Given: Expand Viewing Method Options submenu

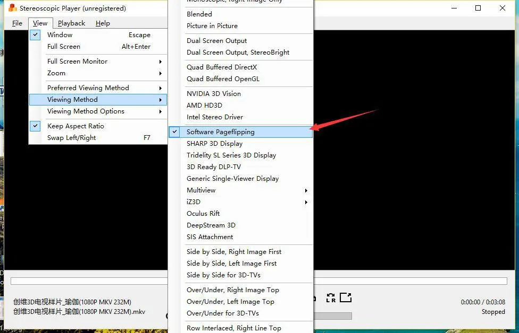Looking at the screenshot, I should click(x=98, y=111).
